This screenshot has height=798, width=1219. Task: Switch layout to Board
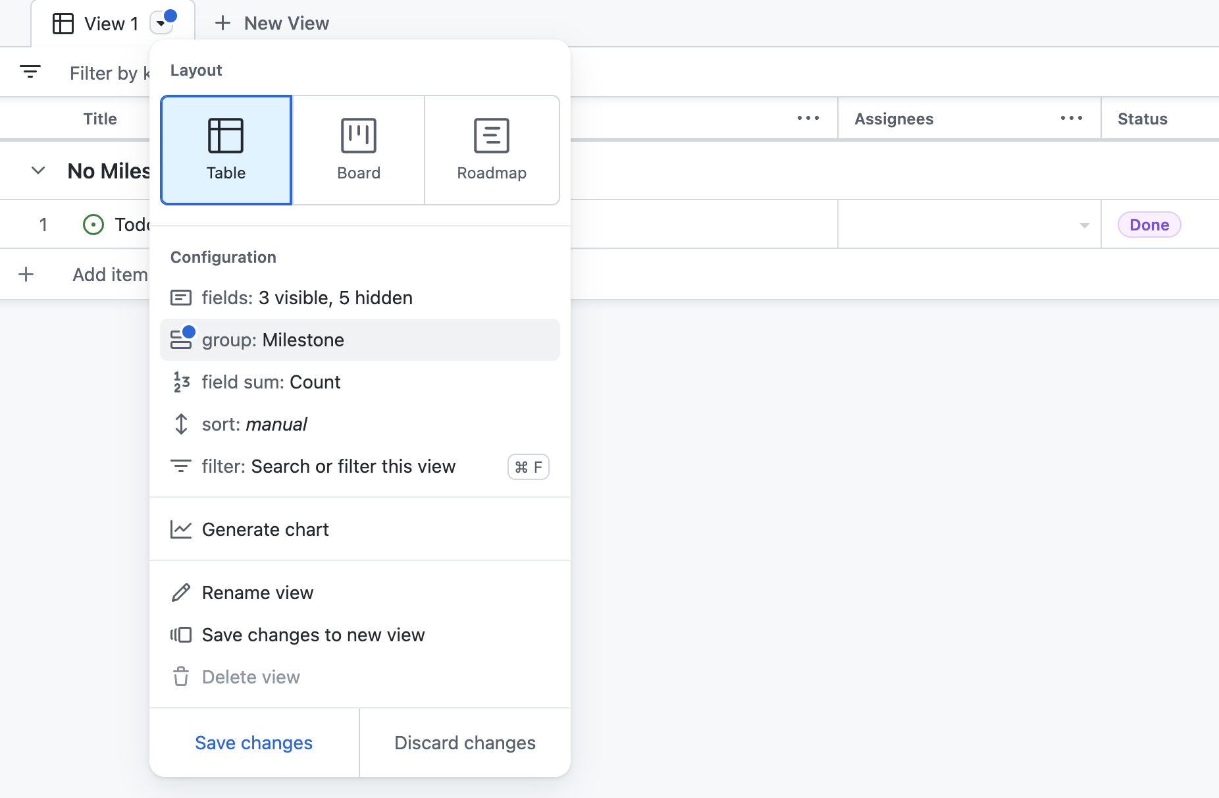[x=359, y=150]
